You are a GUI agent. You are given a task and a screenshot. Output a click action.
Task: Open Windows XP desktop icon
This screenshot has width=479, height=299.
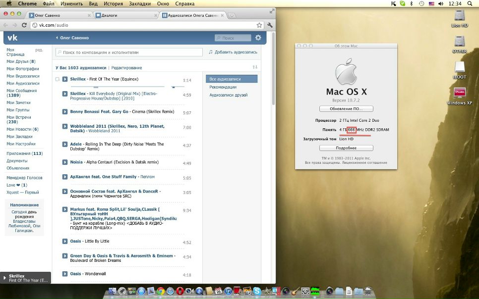point(460,97)
